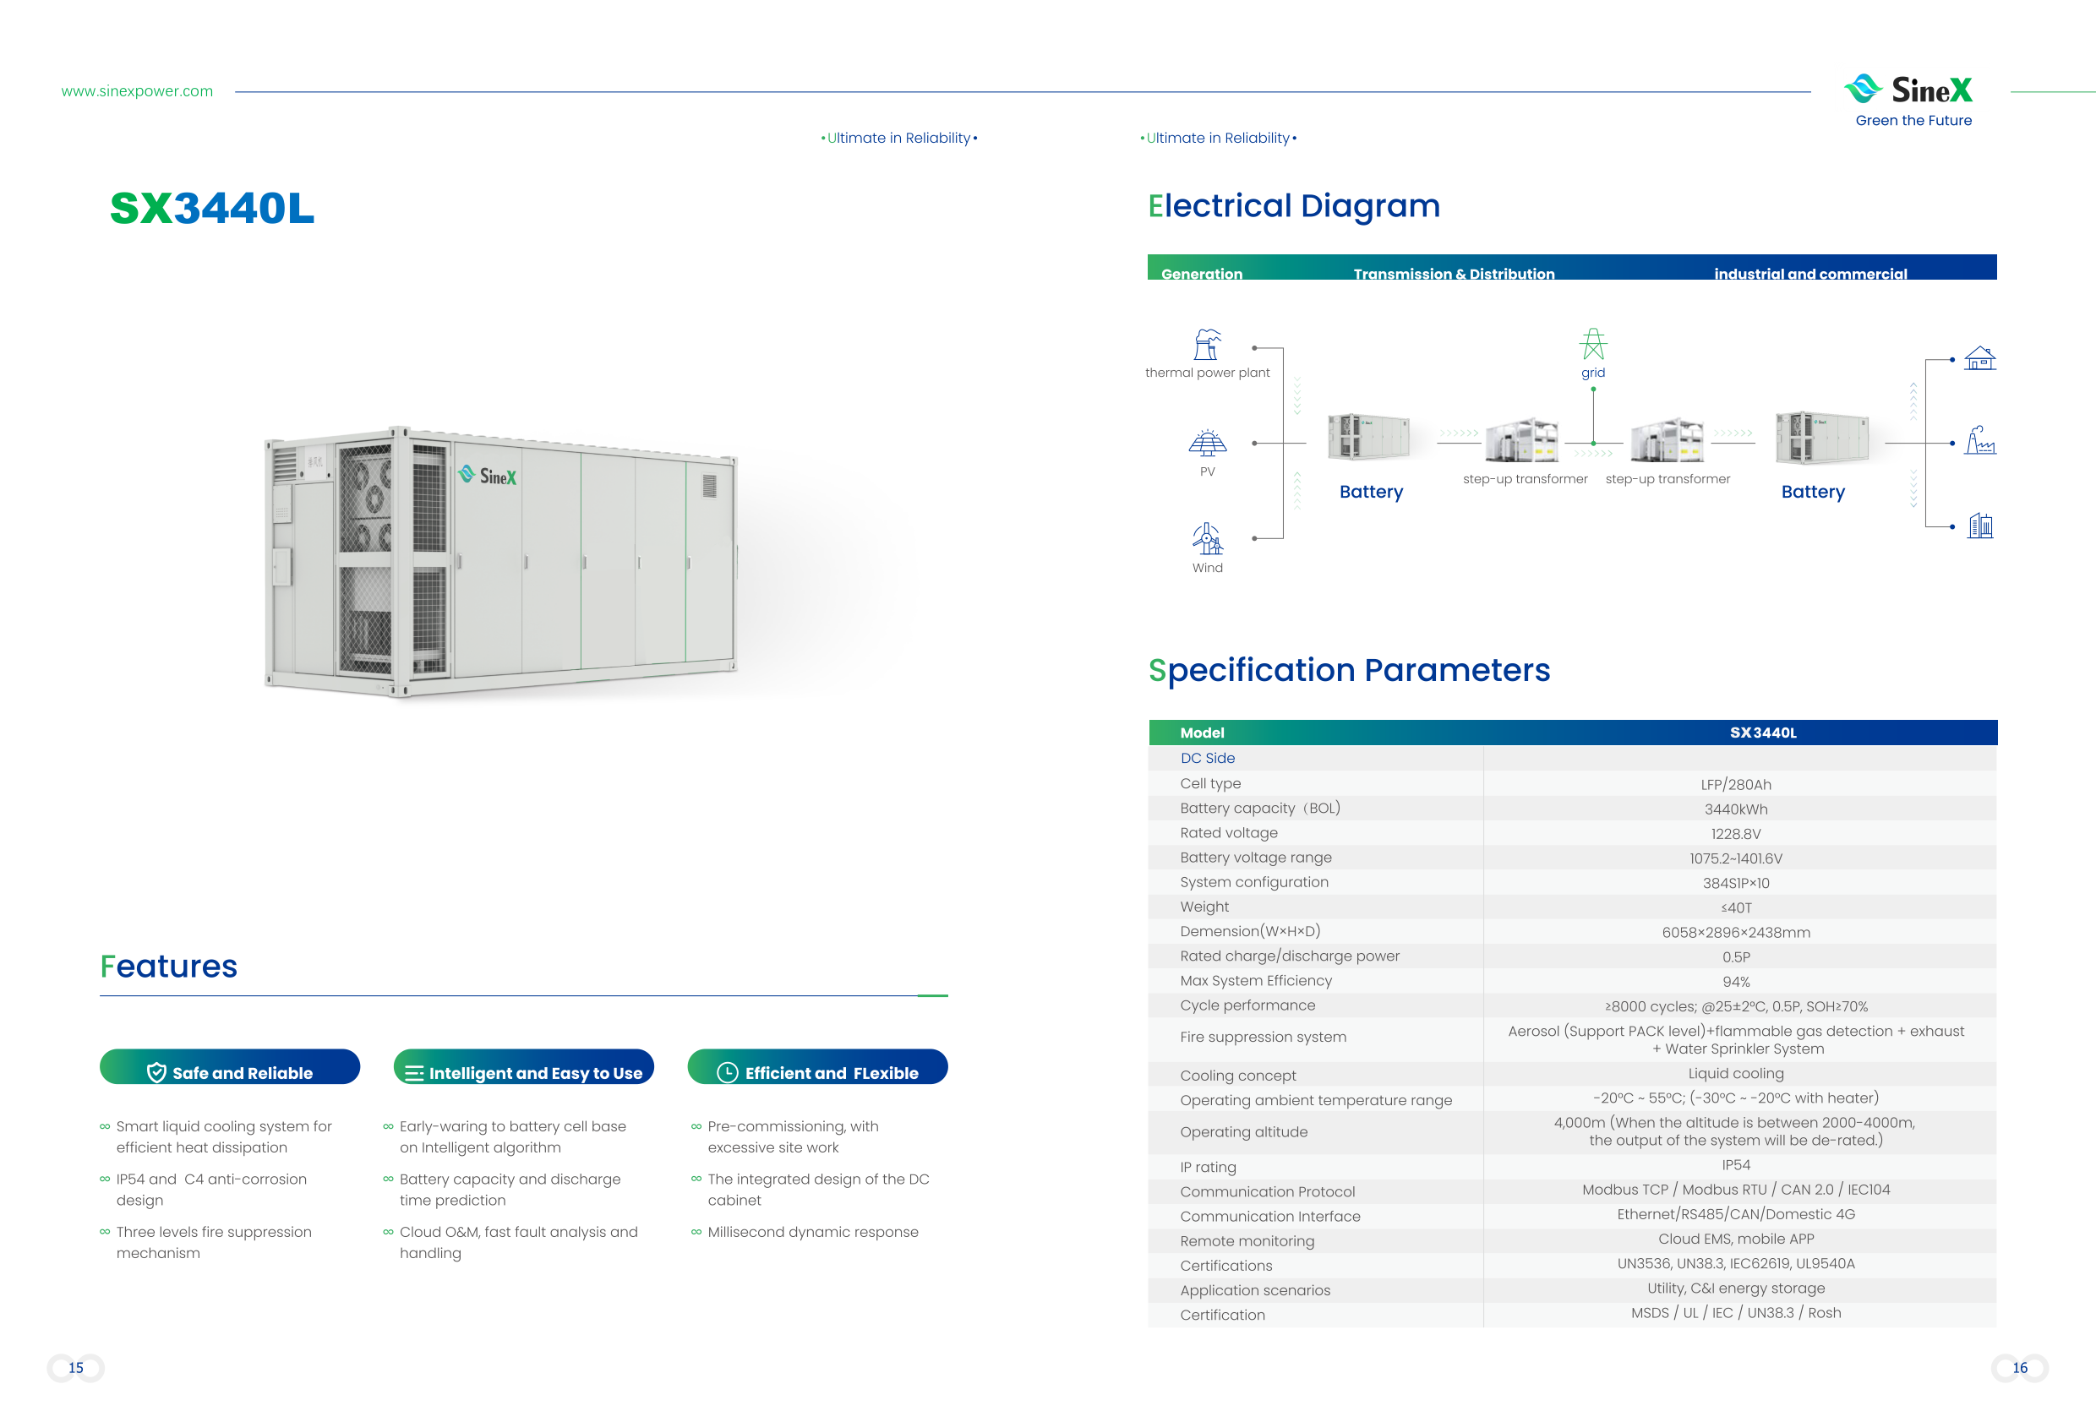Click page number 15

click(76, 1368)
